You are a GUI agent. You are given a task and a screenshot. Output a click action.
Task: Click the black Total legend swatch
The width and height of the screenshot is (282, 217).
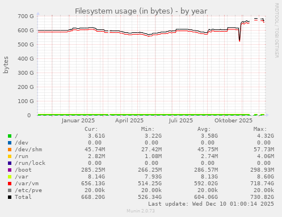[x=10, y=197]
